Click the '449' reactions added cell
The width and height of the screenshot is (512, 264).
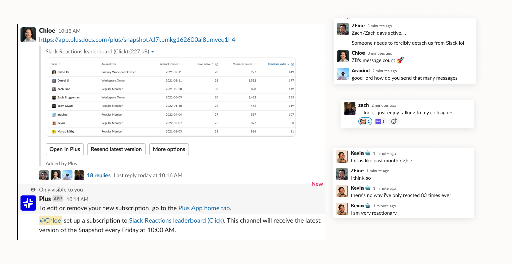pos(291,72)
